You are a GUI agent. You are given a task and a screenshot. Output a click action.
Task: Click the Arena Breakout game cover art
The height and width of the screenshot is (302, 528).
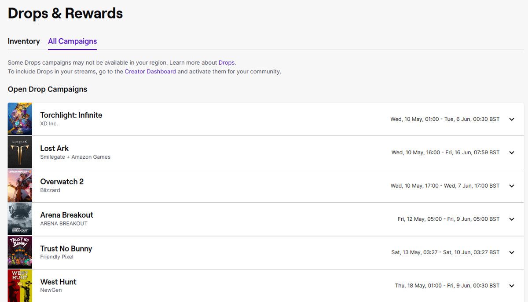pos(20,219)
